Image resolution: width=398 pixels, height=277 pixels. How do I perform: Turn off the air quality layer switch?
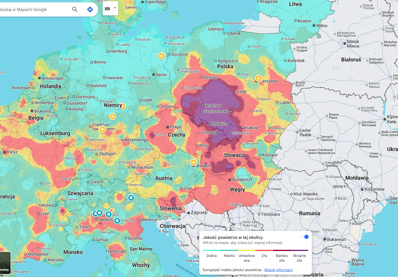305,237
